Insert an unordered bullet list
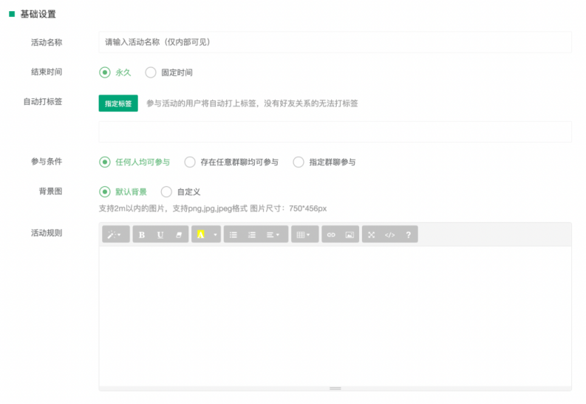The height and width of the screenshot is (404, 586). (x=234, y=234)
